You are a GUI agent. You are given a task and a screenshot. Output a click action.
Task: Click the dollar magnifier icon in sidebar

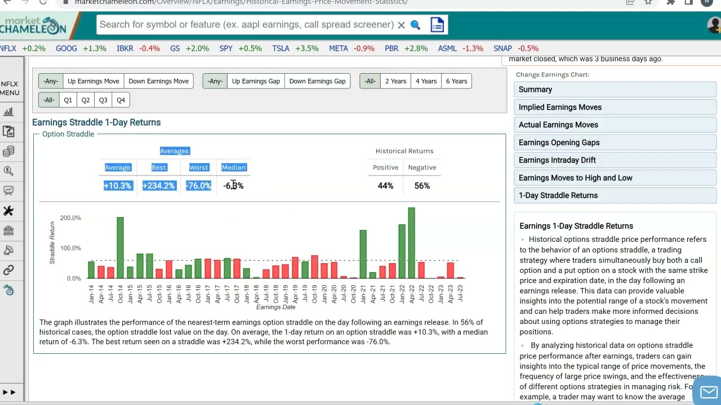coord(8,171)
